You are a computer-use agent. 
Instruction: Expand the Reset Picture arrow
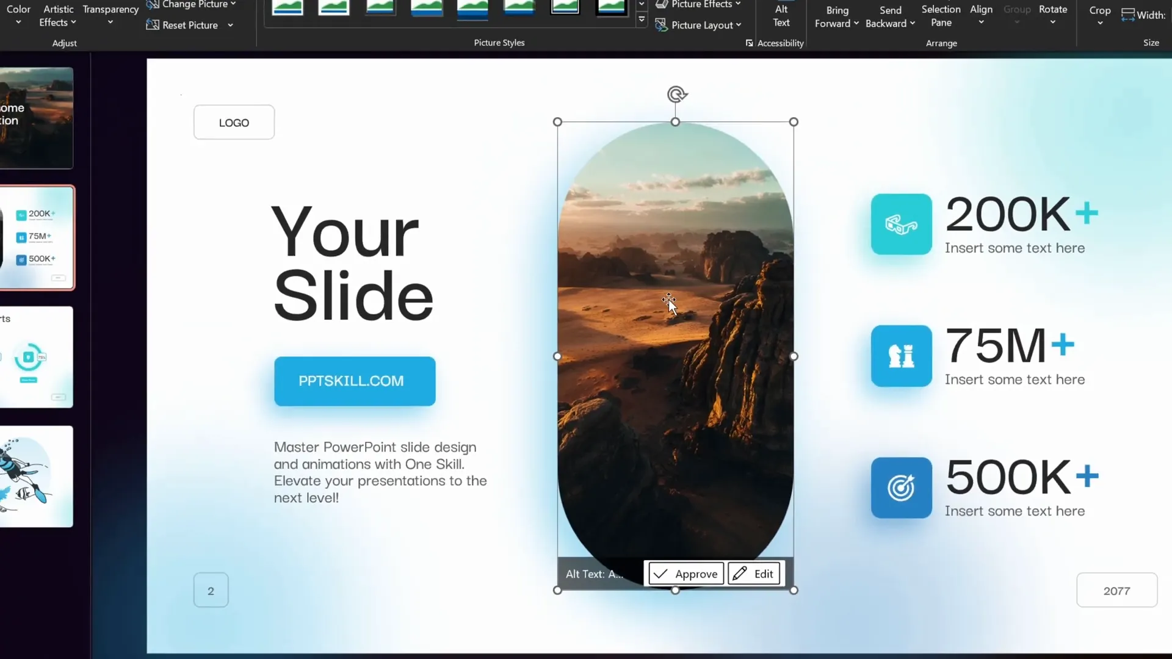coord(230,25)
